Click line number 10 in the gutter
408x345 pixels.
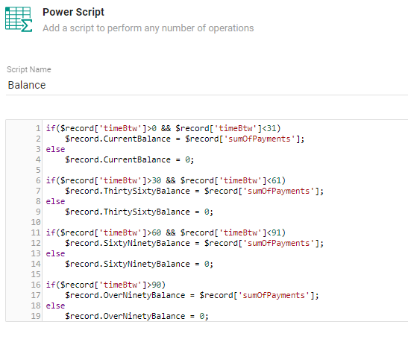coord(36,222)
